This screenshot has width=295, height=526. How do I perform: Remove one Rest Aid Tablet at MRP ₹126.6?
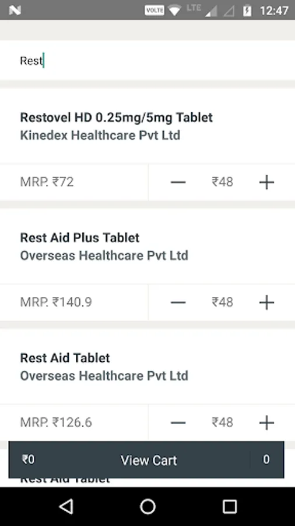coord(178,423)
